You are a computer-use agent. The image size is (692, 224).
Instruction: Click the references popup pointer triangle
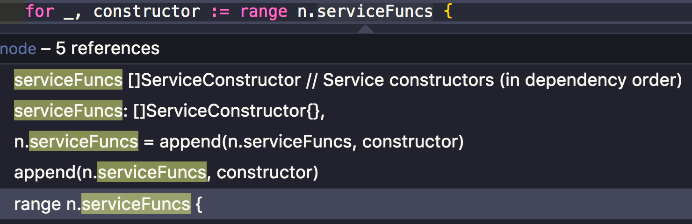(365, 29)
